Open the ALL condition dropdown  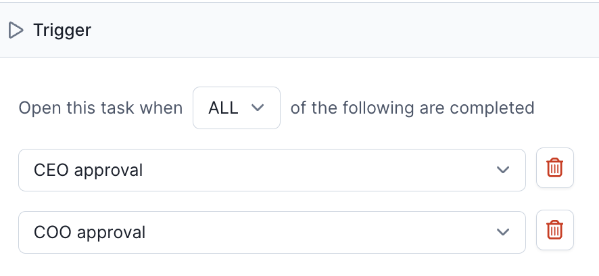[x=237, y=108]
